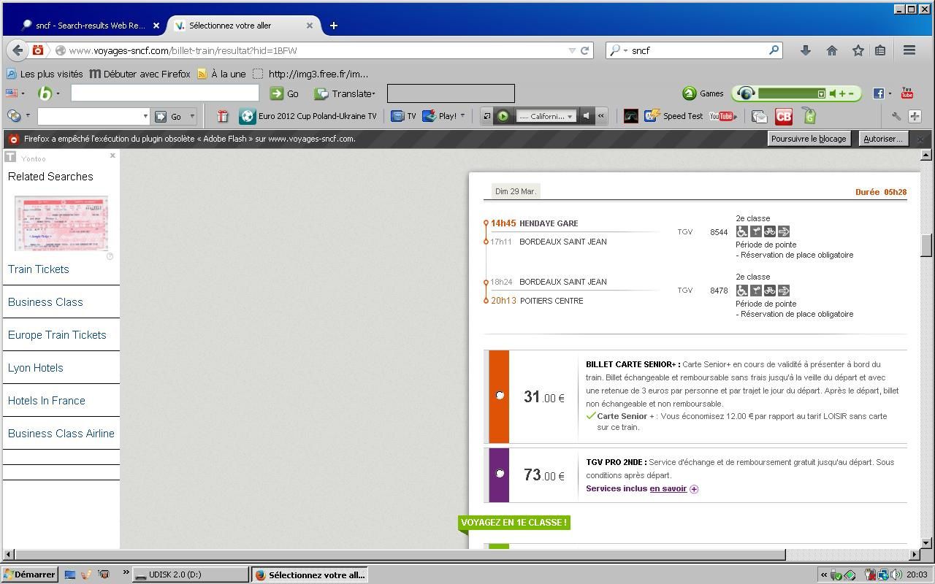
Task: Open the Firefox hamburger menu
Action: (x=909, y=50)
